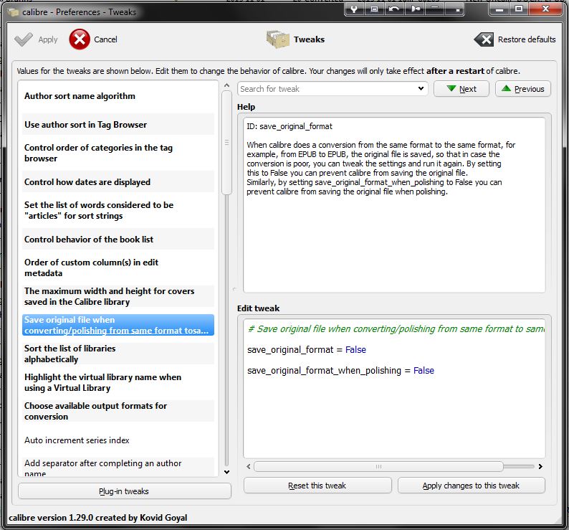Click the edit tweak scroll-left arrow
The image size is (569, 530).
coord(248,466)
